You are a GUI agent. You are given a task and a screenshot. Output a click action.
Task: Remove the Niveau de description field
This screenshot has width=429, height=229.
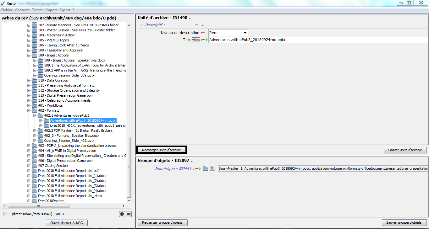click(x=203, y=33)
